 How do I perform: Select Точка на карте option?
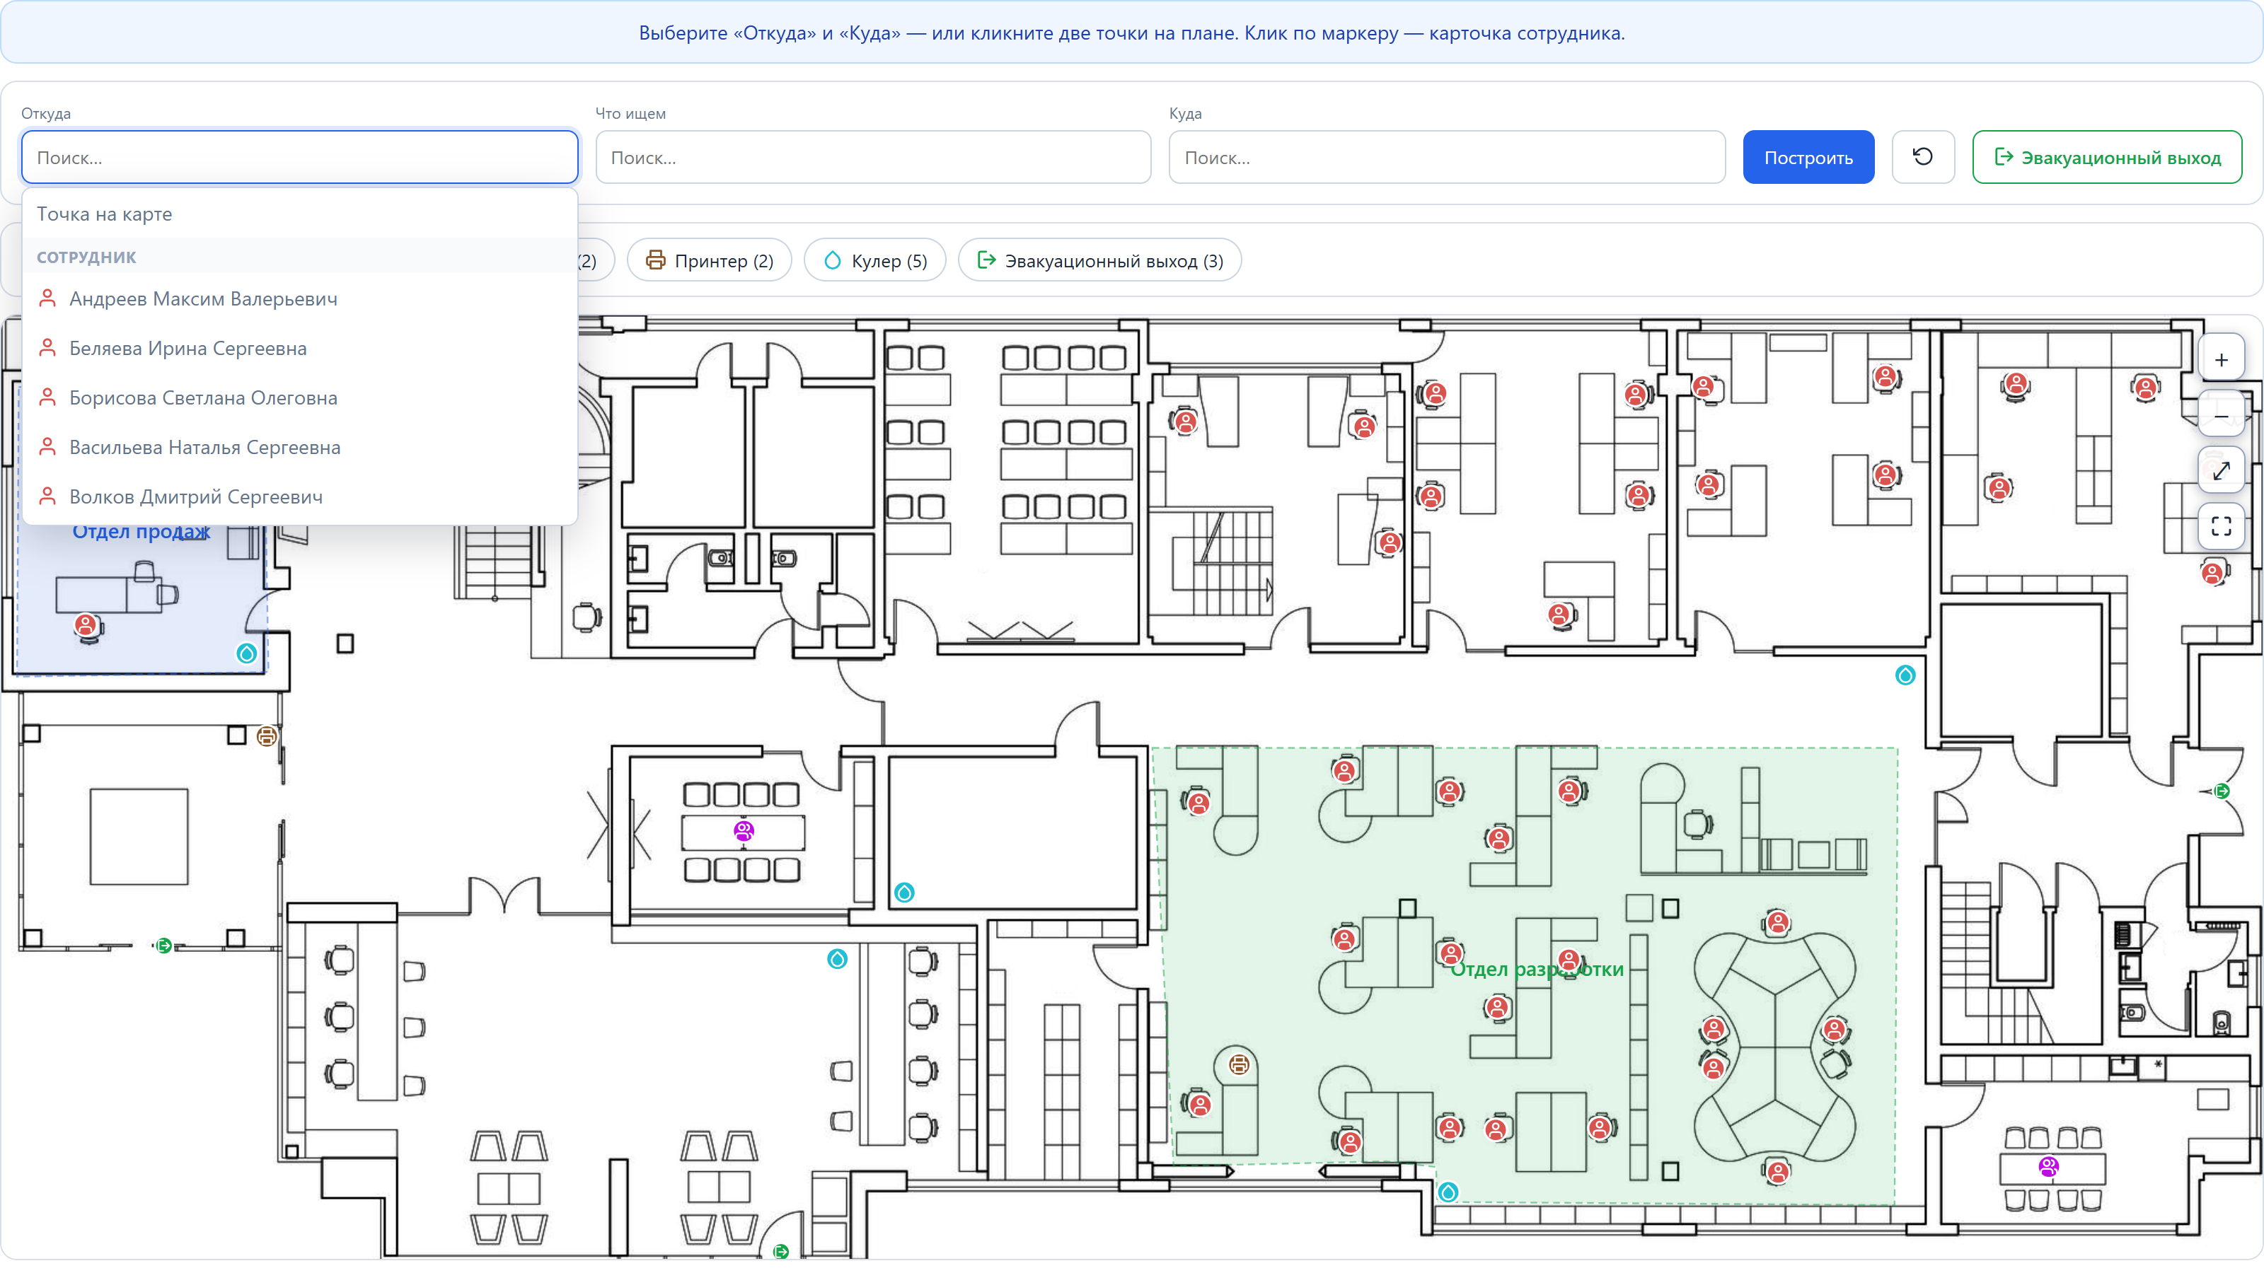[x=300, y=214]
